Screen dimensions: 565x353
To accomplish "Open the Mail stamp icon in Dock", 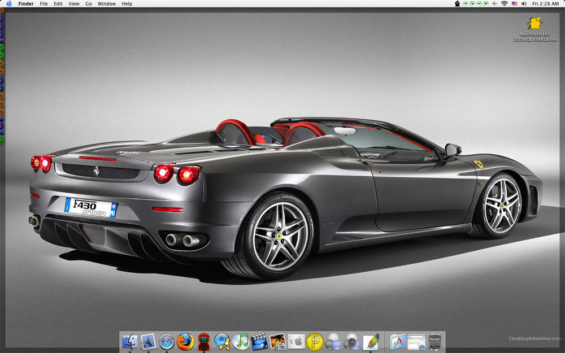I will (x=148, y=342).
